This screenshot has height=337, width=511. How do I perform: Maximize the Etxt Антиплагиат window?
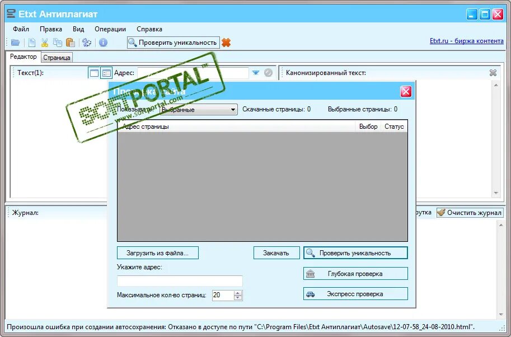485,15
